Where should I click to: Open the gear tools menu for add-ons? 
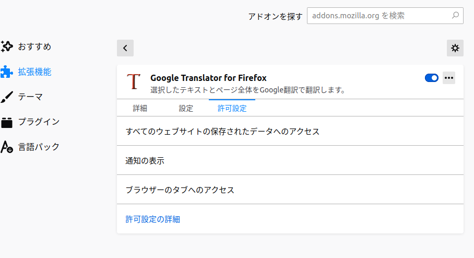coord(455,48)
